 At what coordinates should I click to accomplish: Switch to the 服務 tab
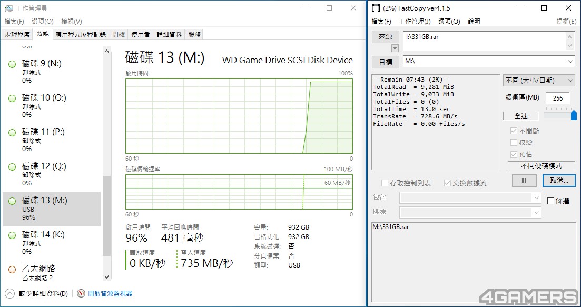[194, 34]
